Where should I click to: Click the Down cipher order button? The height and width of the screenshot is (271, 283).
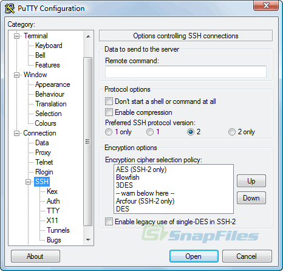click(251, 198)
